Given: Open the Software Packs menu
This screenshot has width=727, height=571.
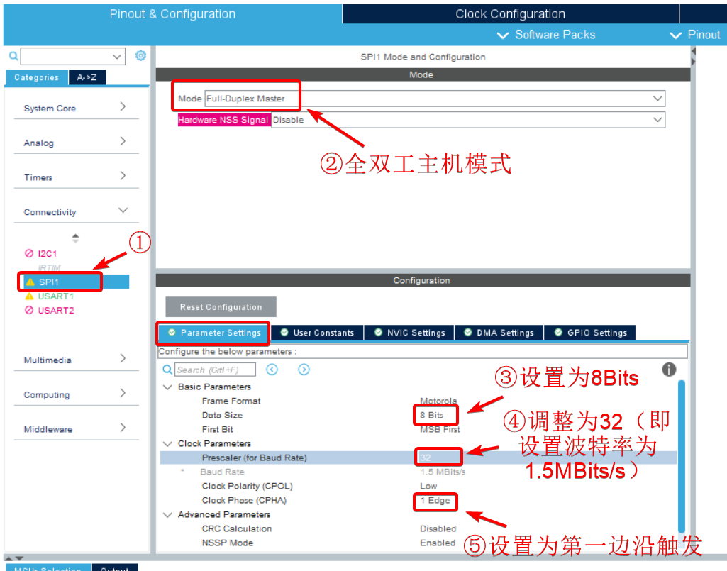Looking at the screenshot, I should [x=546, y=35].
